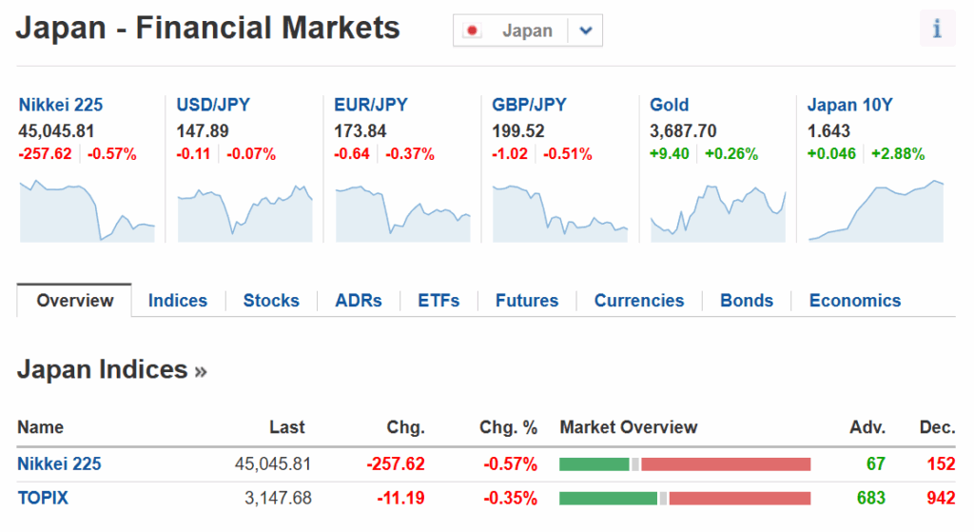The image size is (974, 532).
Task: Click the Nikkei 225 mini chart
Action: 87,209
